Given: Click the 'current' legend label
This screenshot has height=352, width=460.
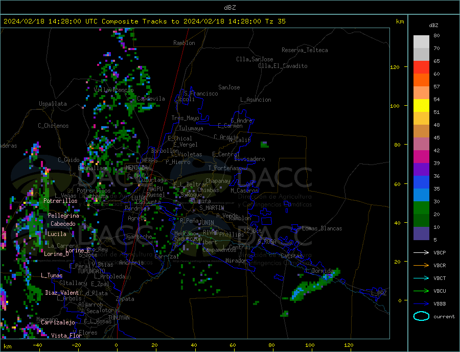Looking at the screenshot, I should pyautogui.click(x=444, y=317).
